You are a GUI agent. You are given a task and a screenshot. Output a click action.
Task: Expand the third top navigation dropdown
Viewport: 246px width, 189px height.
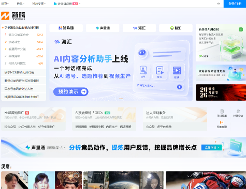(x=39, y=4)
